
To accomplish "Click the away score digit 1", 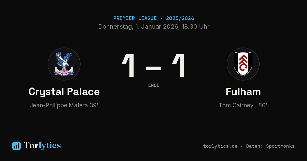I will click(x=179, y=65).
